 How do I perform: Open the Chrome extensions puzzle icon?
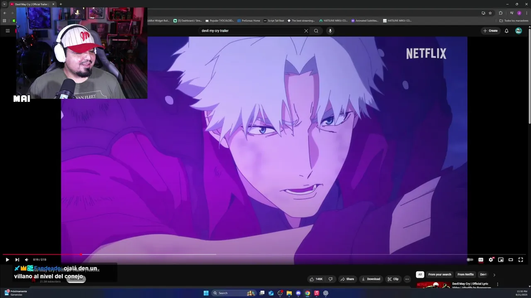click(x=501, y=13)
